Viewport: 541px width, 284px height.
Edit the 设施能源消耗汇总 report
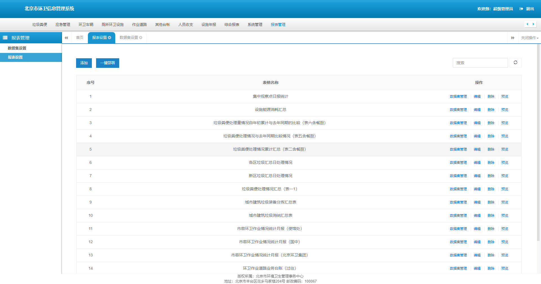tap(477, 110)
